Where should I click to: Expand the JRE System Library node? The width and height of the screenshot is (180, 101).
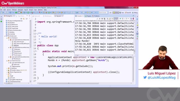7,70
